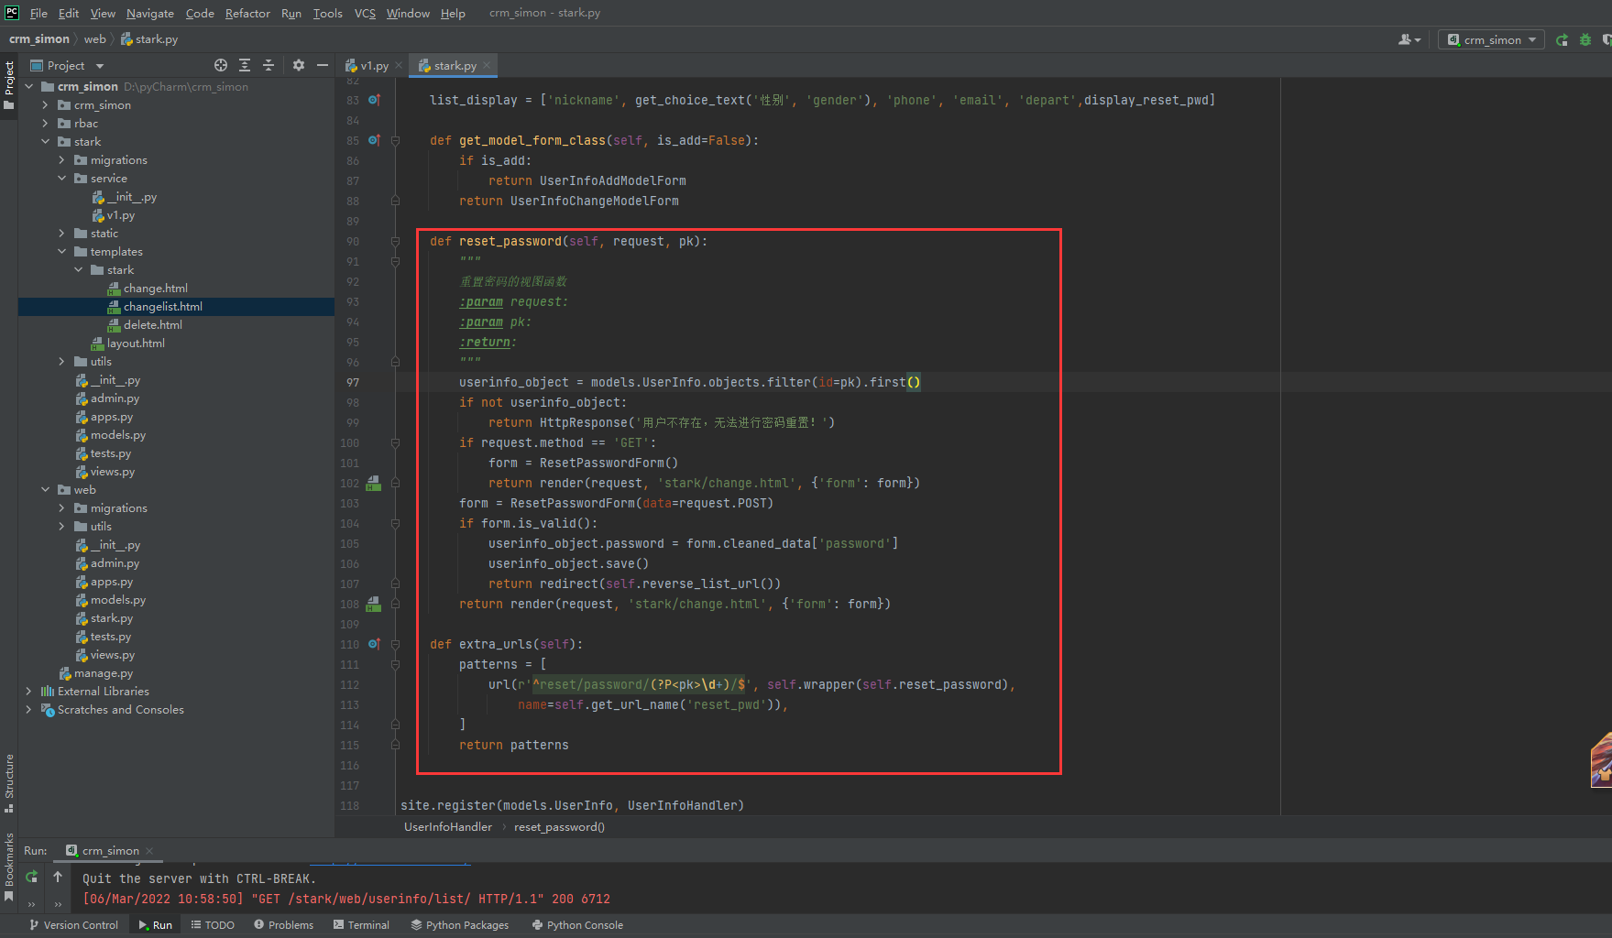The height and width of the screenshot is (938, 1612).
Task: Open models.py under the web folder
Action: 117,600
